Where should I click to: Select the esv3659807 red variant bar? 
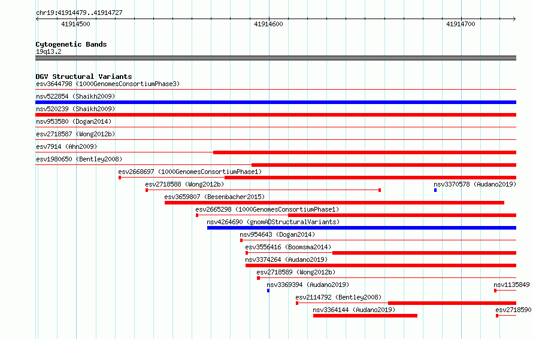(335, 203)
